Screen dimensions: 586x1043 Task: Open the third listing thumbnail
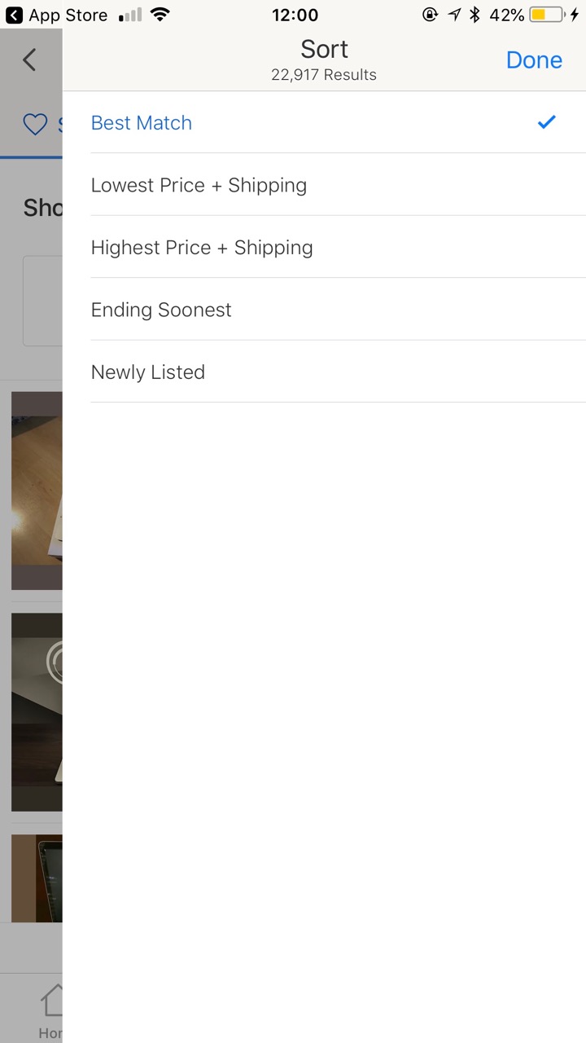pyautogui.click(x=37, y=878)
